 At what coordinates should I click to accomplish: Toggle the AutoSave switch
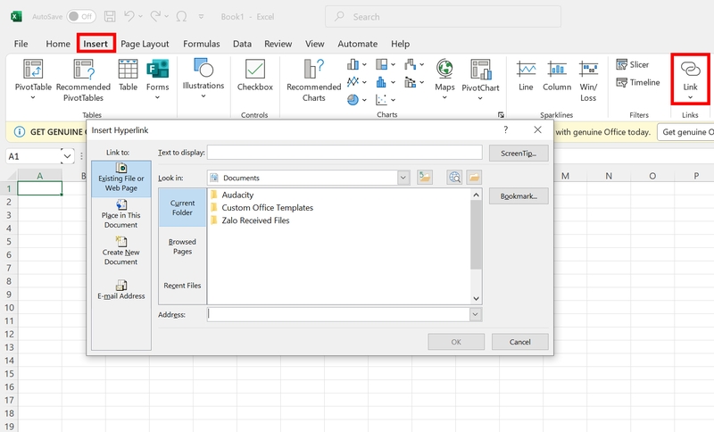[81, 16]
